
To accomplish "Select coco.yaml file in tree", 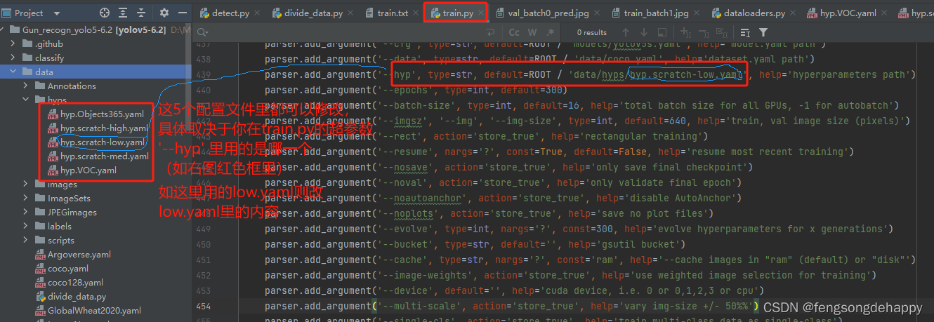I will (x=62, y=269).
